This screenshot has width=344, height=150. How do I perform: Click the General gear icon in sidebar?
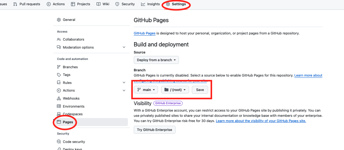click(59, 20)
